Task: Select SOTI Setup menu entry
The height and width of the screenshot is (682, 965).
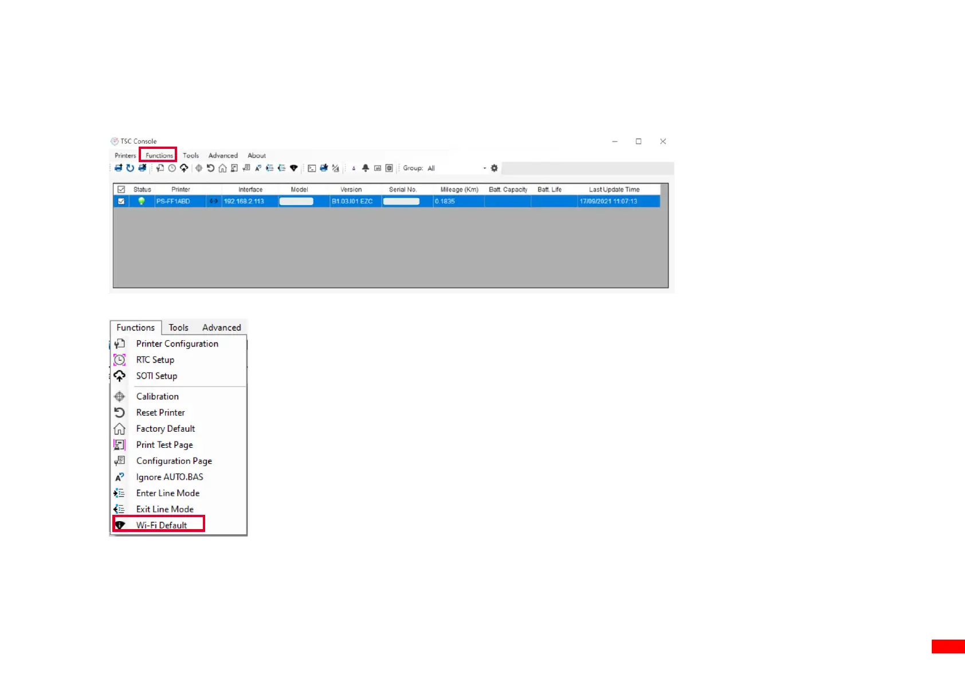Action: click(x=179, y=376)
